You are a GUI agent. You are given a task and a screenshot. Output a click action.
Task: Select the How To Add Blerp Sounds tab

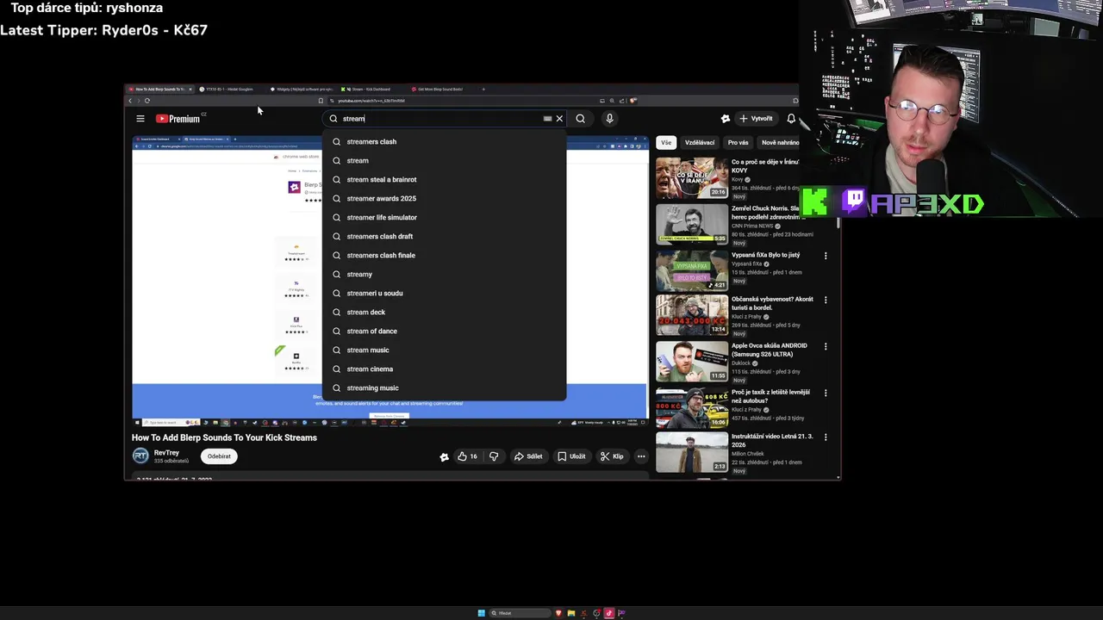click(159, 89)
